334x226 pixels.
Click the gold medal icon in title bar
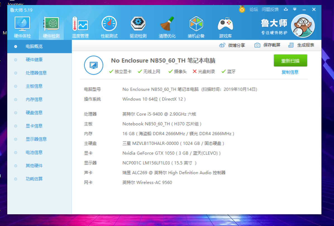click(242, 9)
